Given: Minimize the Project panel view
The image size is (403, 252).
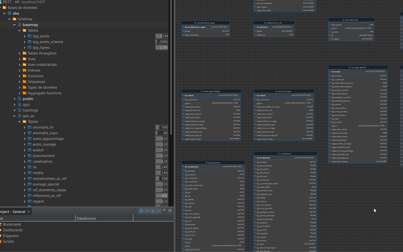Looking at the screenshot, I should [164, 210].
